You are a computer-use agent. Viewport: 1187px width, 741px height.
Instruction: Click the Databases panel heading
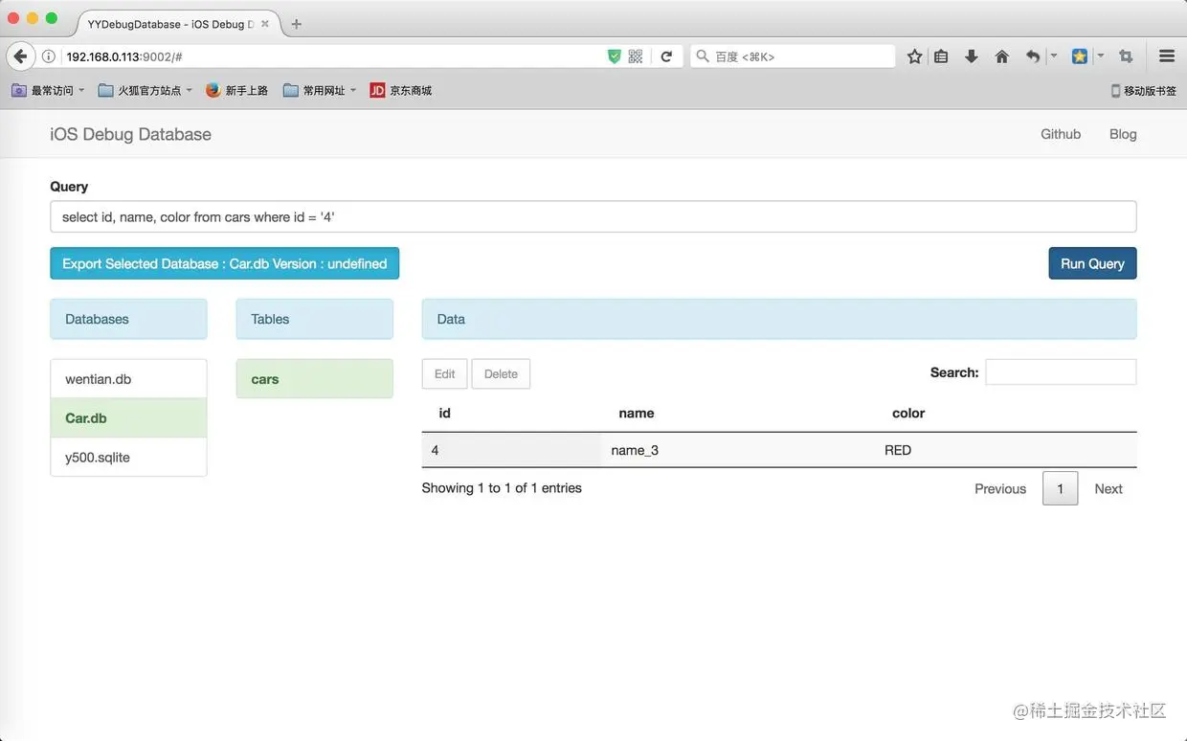128,319
